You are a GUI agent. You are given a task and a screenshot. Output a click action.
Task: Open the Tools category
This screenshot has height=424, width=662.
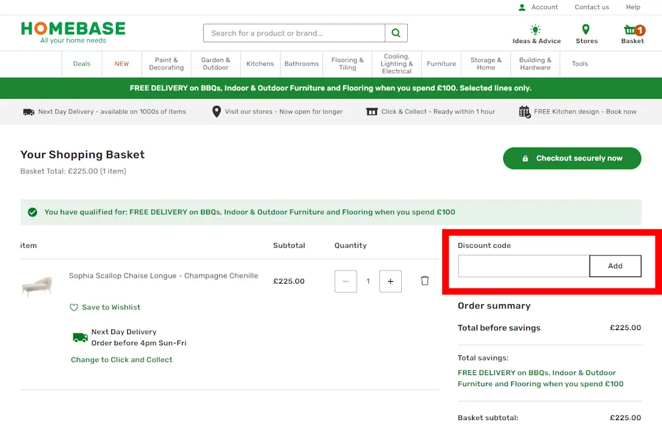click(580, 64)
